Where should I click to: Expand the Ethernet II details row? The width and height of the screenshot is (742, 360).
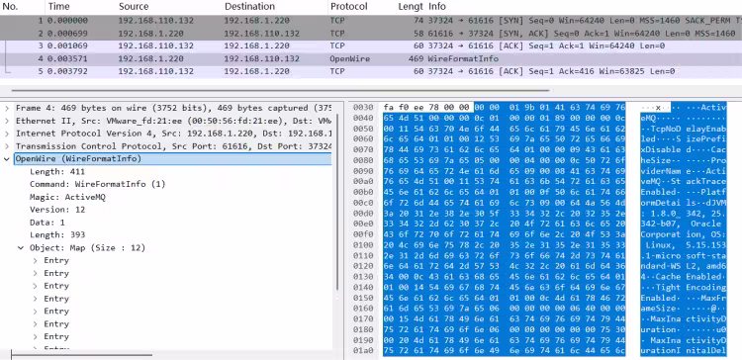7,121
